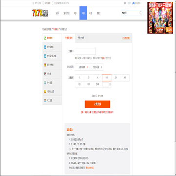Click the register link in top bar
The image size is (176, 176).
point(130,3)
